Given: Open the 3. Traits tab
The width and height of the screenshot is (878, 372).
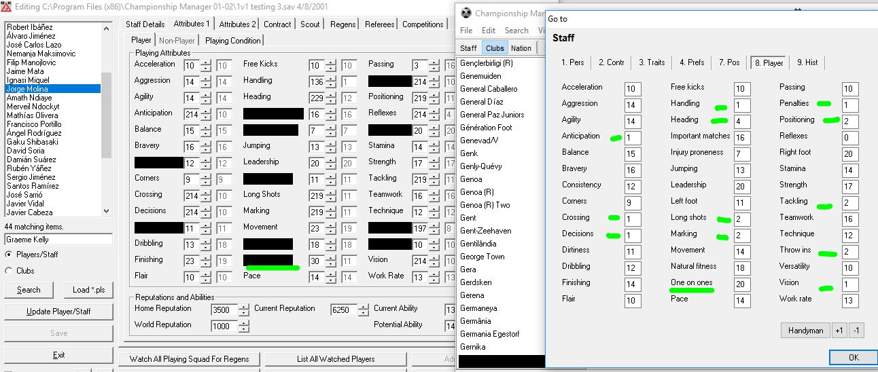Looking at the screenshot, I should point(652,62).
